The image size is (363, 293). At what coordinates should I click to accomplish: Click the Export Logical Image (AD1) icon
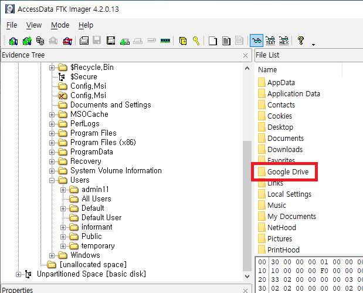click(111, 41)
